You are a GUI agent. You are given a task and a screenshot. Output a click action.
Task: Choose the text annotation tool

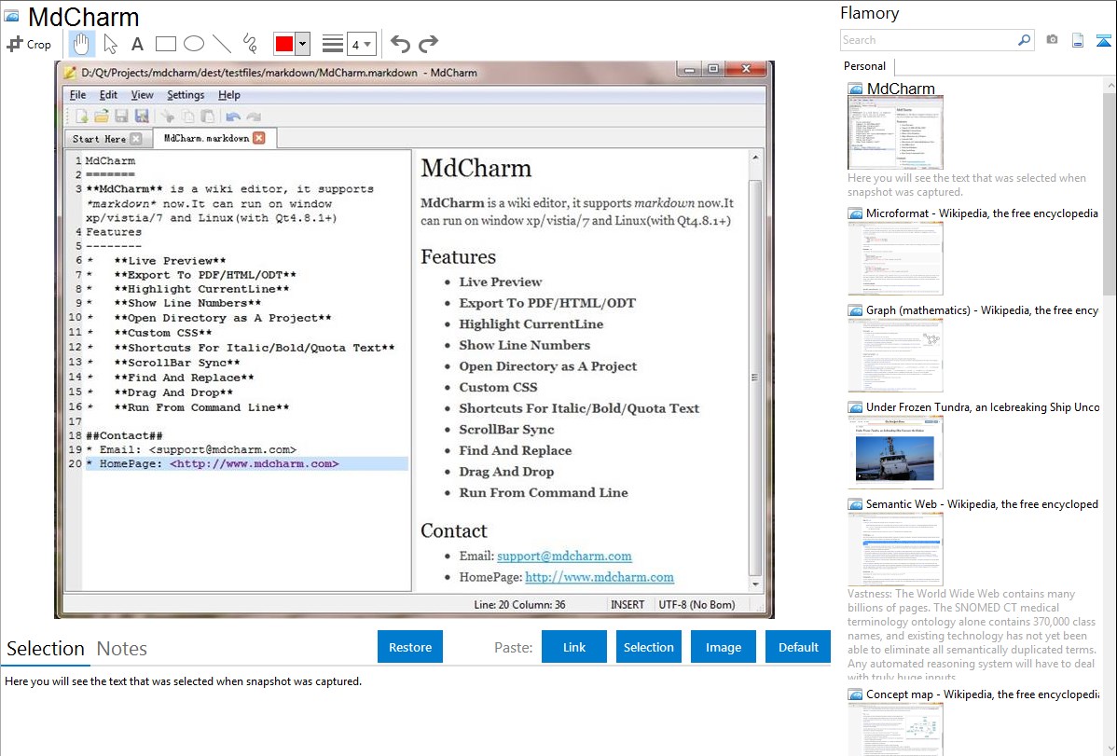[x=137, y=44]
